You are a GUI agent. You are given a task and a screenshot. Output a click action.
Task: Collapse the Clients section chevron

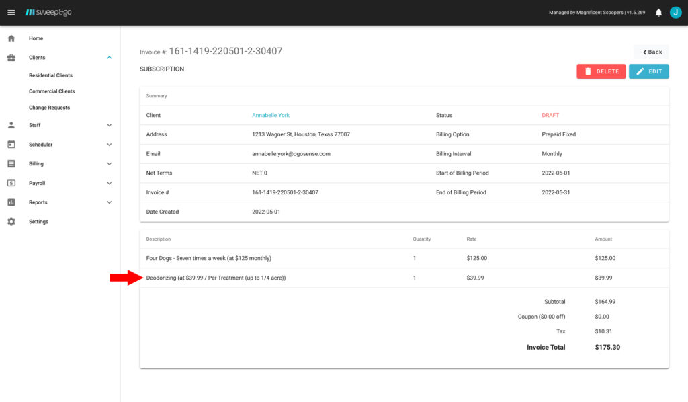(x=109, y=58)
